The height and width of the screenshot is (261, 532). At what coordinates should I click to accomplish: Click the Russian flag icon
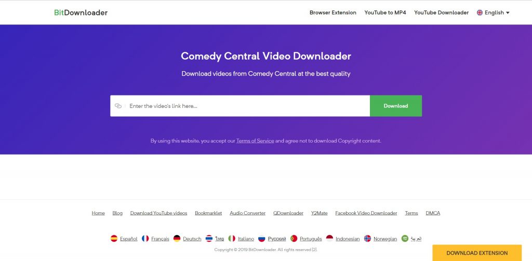pyautogui.click(x=262, y=239)
